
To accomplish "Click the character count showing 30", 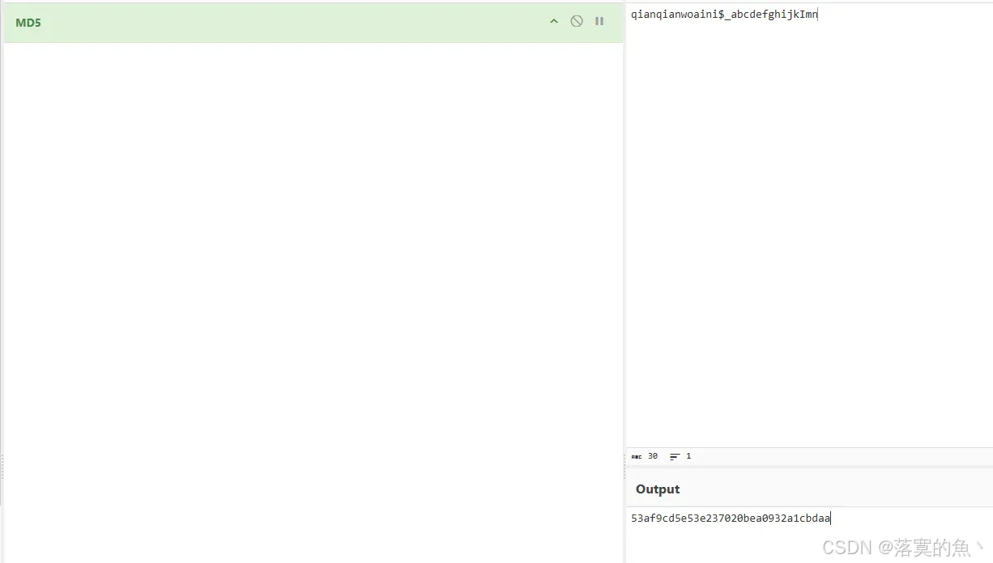I will [x=653, y=456].
